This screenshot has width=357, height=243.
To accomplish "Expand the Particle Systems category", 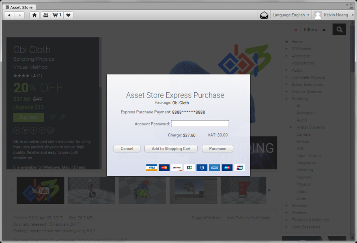I will point(287,92).
